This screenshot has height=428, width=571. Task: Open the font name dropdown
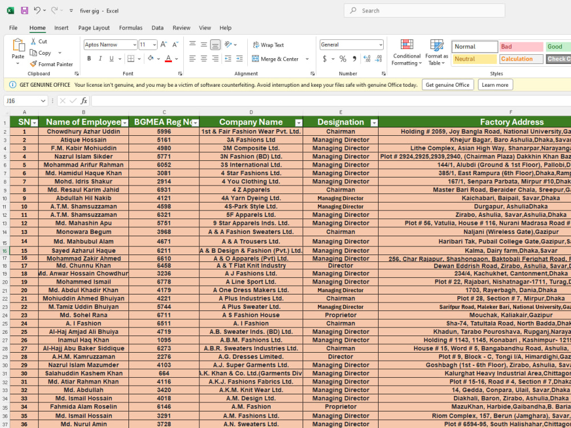134,45
